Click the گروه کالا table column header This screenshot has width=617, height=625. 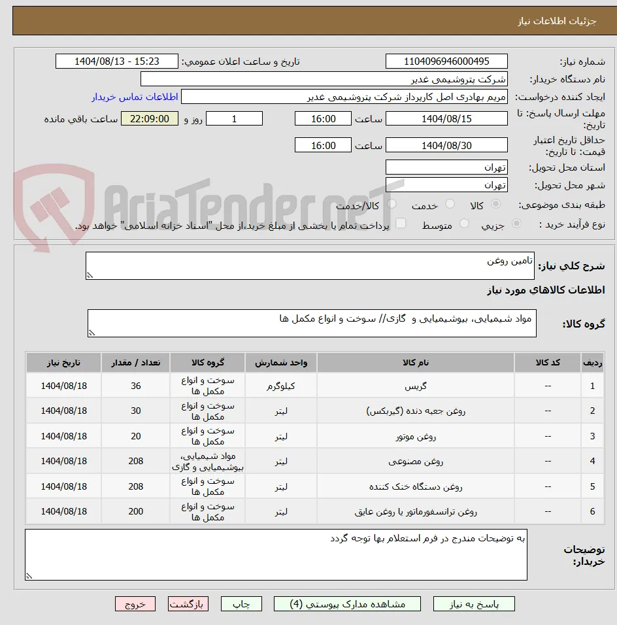pyautogui.click(x=207, y=362)
